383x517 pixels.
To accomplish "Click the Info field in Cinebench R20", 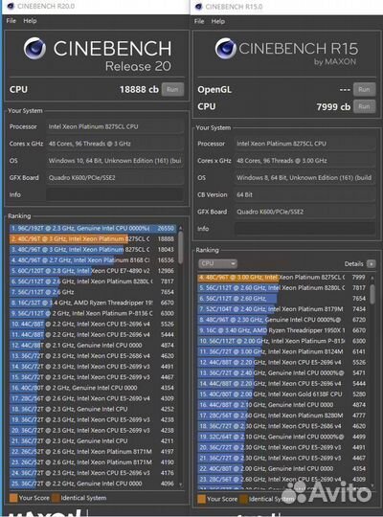I will (x=115, y=194).
